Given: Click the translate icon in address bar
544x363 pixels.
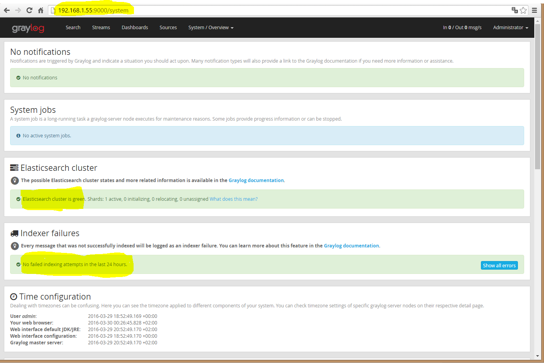Looking at the screenshot, I should (x=514, y=10).
